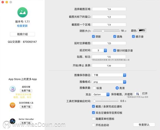This screenshot has width=160, height=130.
Task: Open the 图像保存路径 dropdown showing 下载
Action: point(109,75)
